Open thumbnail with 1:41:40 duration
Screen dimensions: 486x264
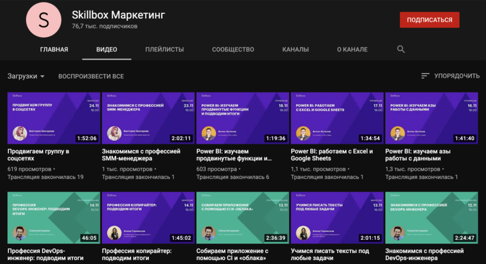point(431,118)
